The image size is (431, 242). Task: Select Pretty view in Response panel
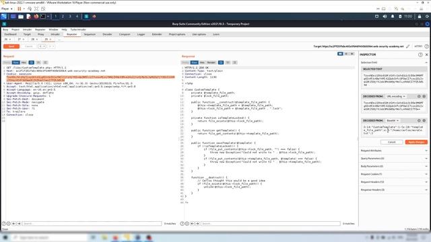click(x=186, y=63)
